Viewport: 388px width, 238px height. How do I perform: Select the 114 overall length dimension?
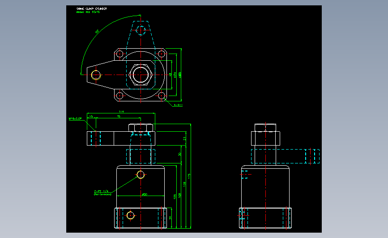(121, 112)
